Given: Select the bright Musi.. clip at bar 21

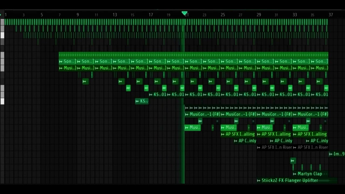Looking at the screenshot, I should point(193,127).
